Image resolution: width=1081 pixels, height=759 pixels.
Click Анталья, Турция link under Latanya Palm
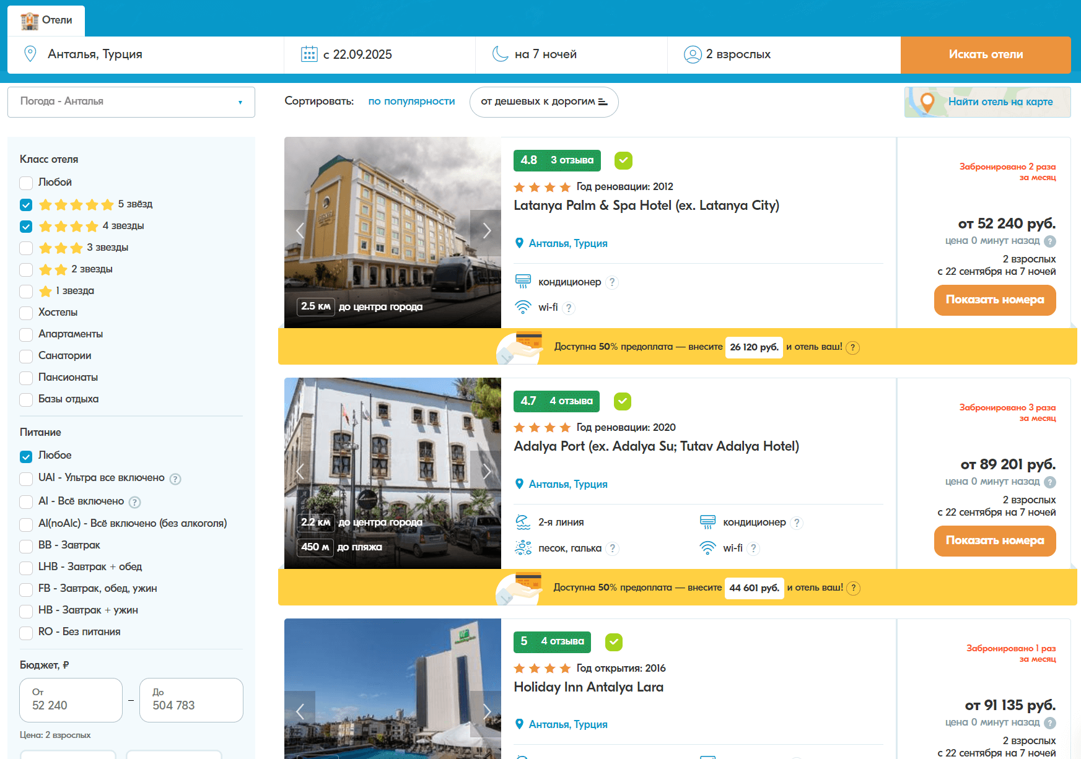(568, 243)
